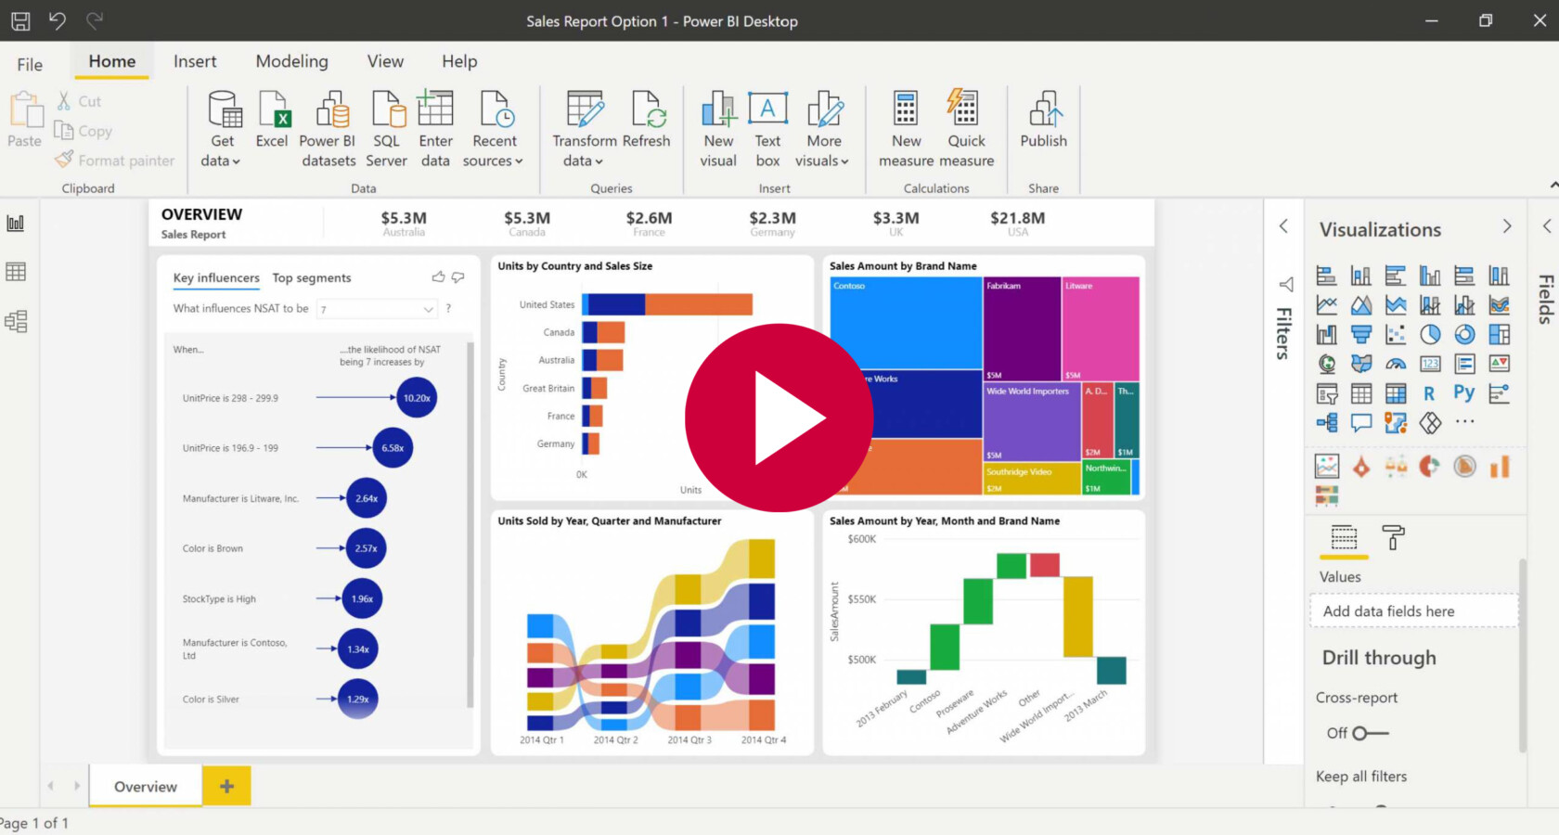Select the area chart visual icon
The width and height of the screenshot is (1559, 835).
pyautogui.click(x=1360, y=304)
